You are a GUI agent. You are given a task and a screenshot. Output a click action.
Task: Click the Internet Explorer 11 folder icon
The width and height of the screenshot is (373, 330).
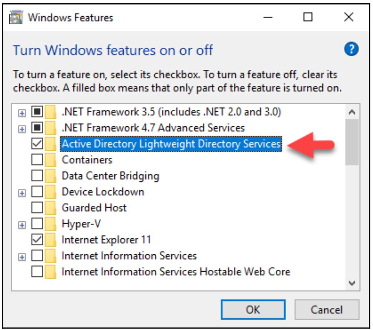(50, 239)
